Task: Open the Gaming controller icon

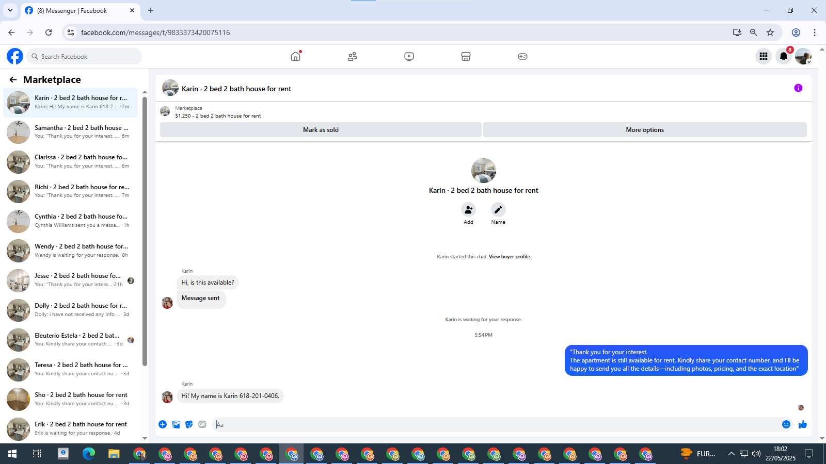Action: click(x=522, y=56)
